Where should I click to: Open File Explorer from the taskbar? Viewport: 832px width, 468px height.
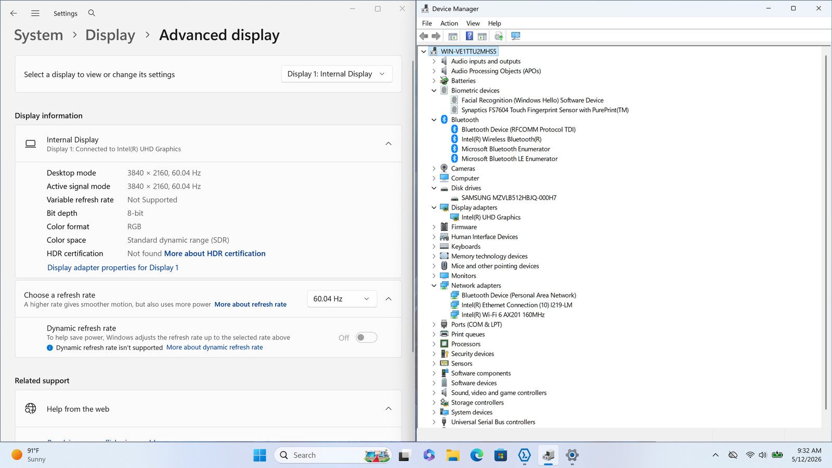click(452, 456)
